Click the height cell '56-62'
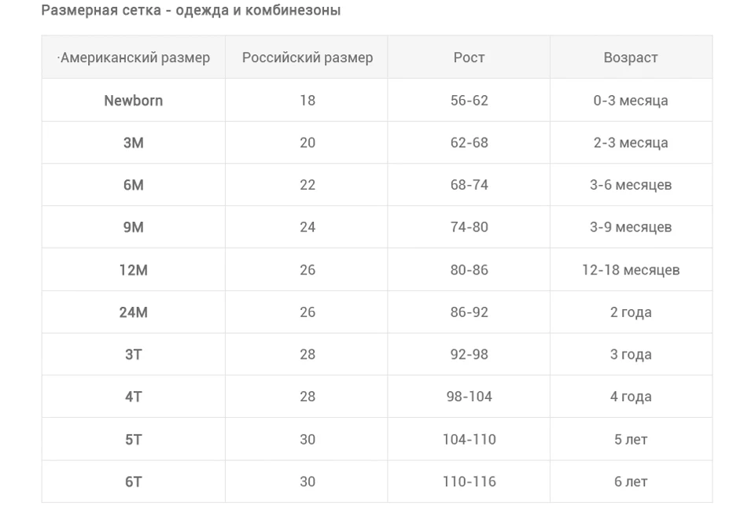 [469, 100]
